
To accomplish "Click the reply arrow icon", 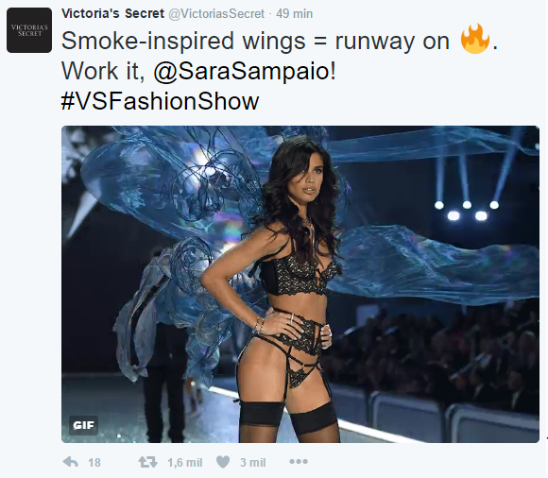I will click(x=70, y=462).
